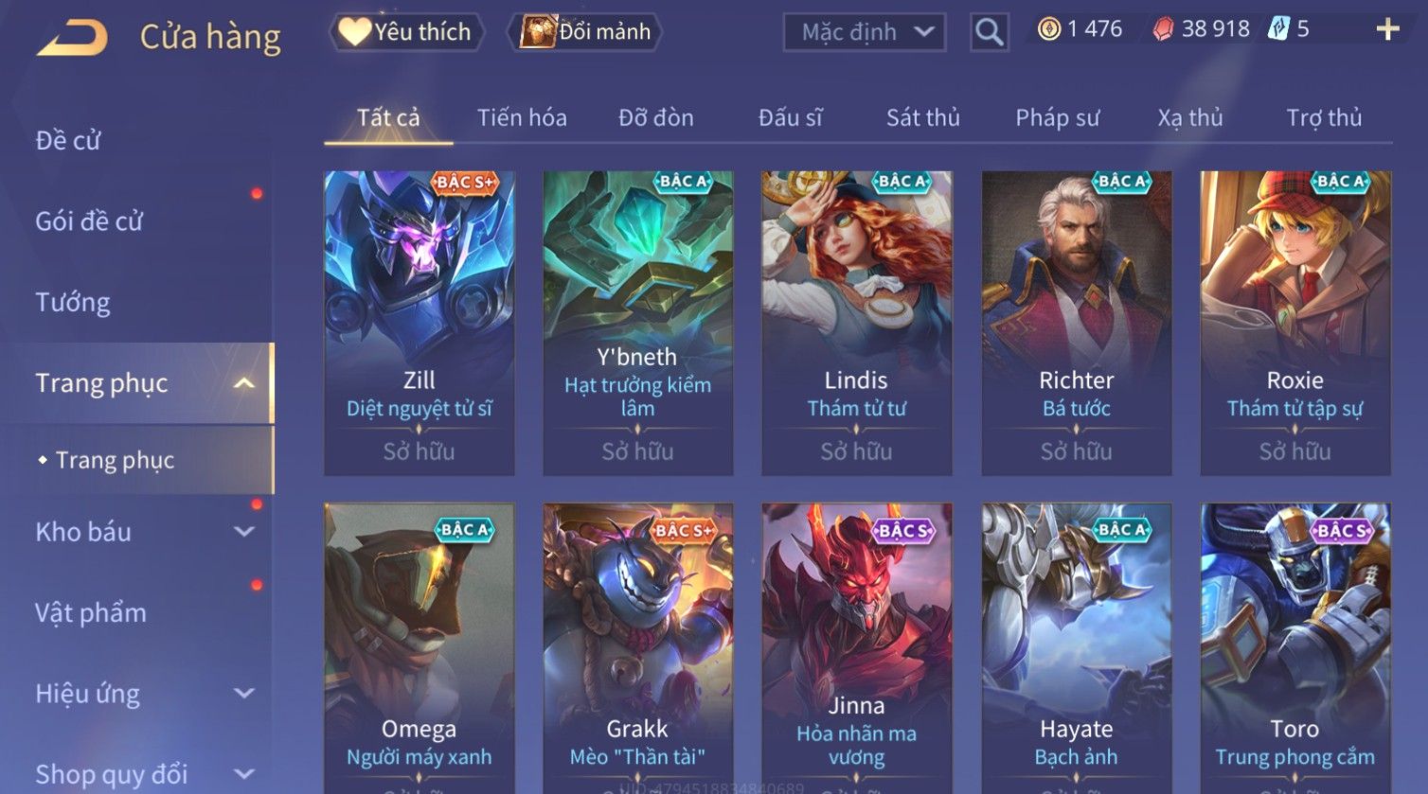The image size is (1428, 794).
Task: Select the Zill Diệt nguyệt tử sĩ skin card
Action: pyautogui.click(x=419, y=323)
